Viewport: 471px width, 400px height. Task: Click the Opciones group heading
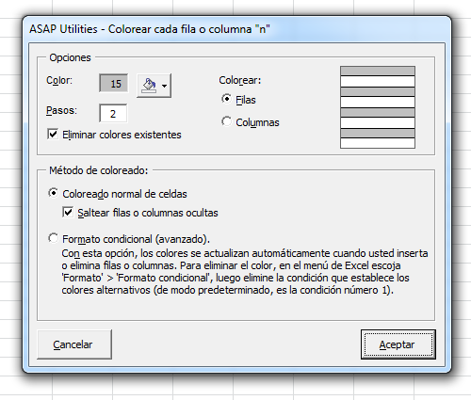(x=70, y=57)
